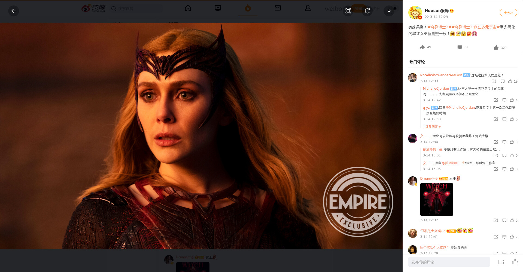Like q-yz reply at 12:58
Screen dimensions: 523x272
click(x=514, y=119)
